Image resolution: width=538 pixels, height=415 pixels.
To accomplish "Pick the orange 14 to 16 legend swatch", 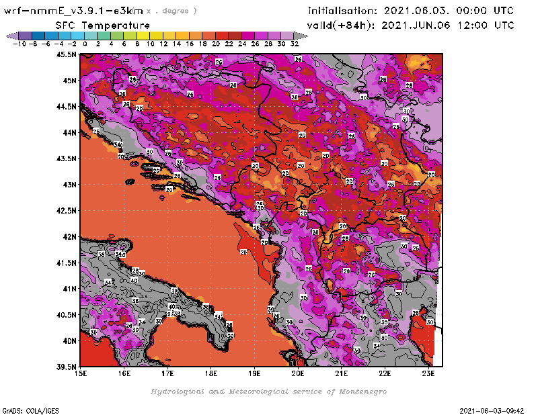I will coord(182,36).
